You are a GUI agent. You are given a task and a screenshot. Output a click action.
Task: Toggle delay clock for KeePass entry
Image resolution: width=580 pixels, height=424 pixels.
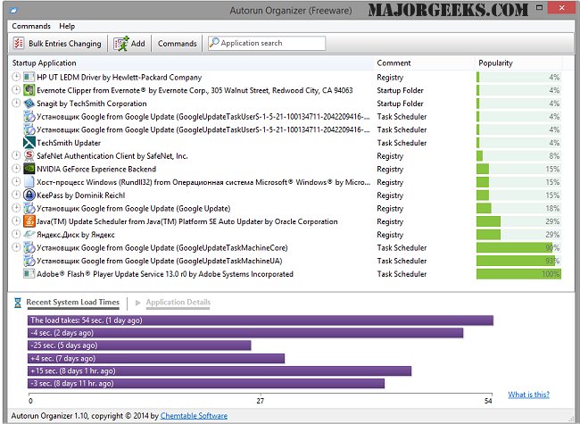[x=16, y=195]
